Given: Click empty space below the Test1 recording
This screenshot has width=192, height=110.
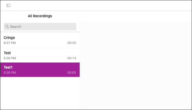Looking at the screenshot, I should [x=40, y=93].
